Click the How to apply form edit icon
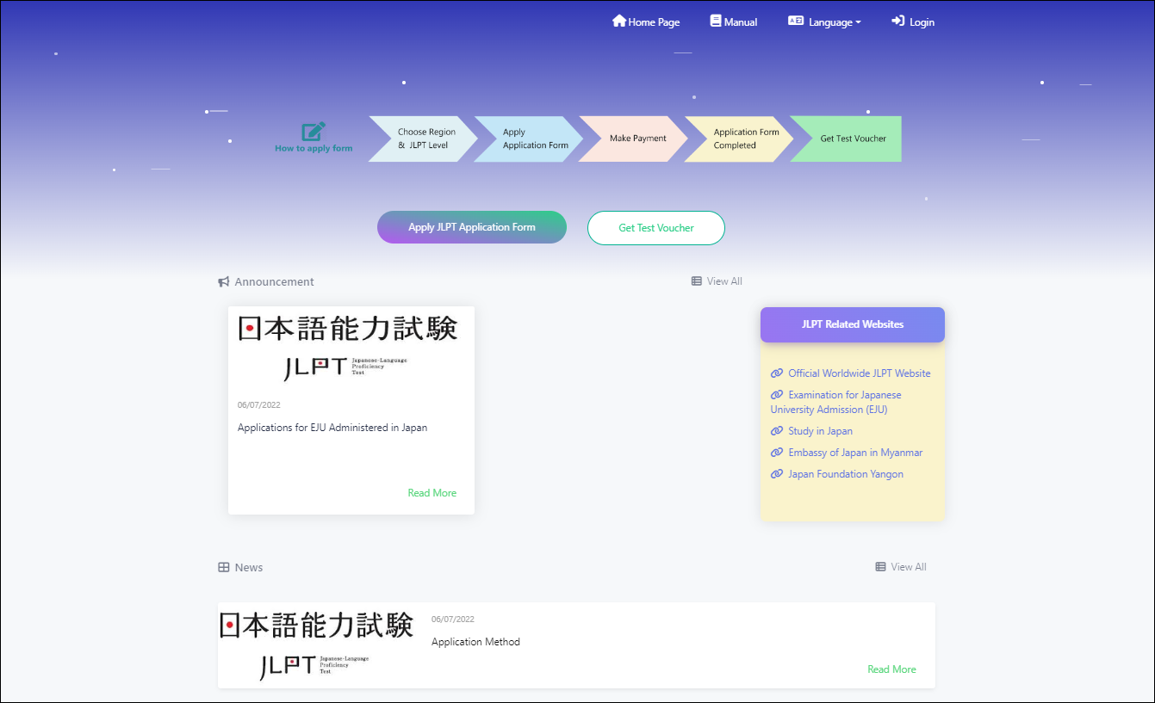This screenshot has height=703, width=1155. point(314,132)
